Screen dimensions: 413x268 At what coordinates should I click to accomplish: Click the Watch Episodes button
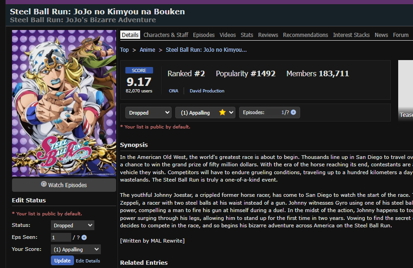[x=64, y=185]
